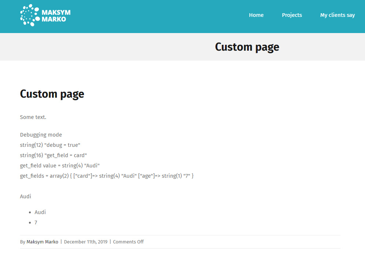365x264 pixels.
Task: Click the bullet list item 7
Action: point(36,223)
